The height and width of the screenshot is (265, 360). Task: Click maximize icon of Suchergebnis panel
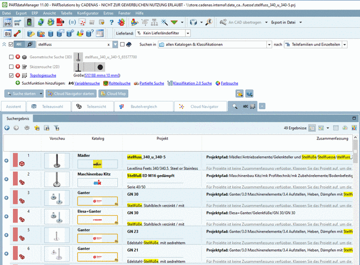point(354,118)
